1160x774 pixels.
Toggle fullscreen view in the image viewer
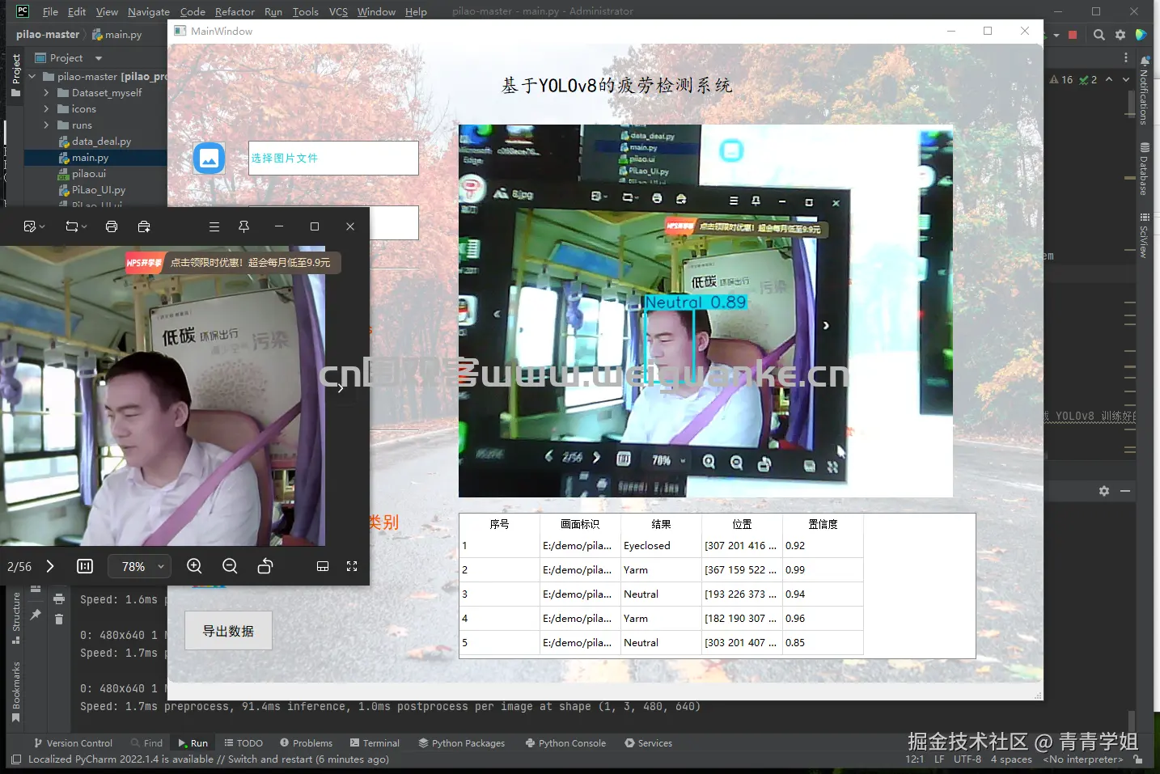[x=352, y=566]
